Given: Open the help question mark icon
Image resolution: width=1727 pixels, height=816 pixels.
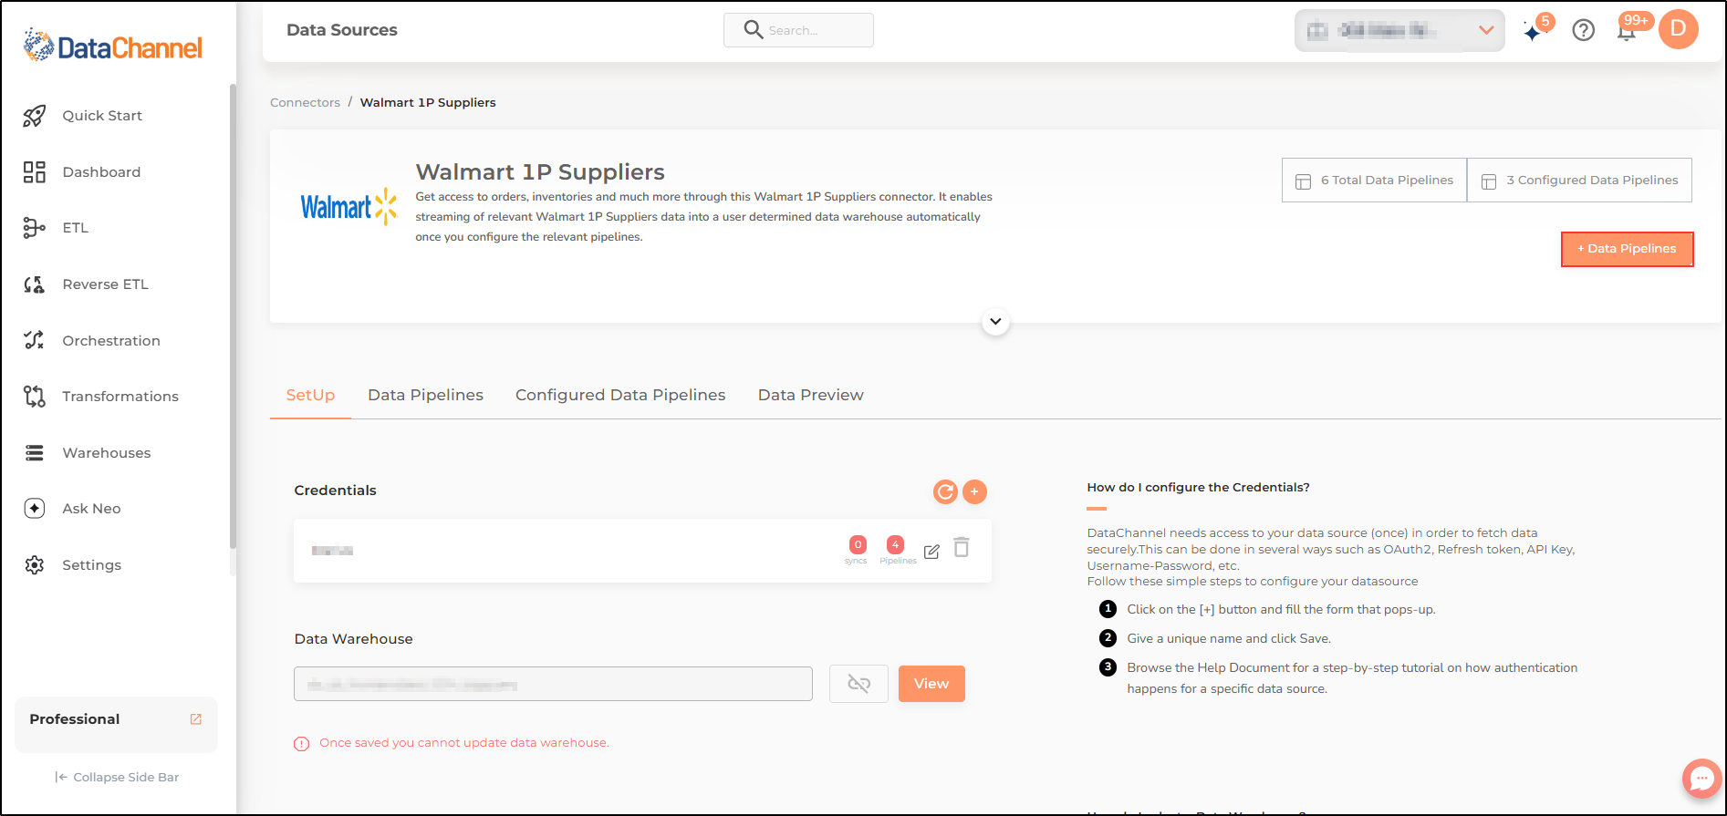Looking at the screenshot, I should (x=1584, y=31).
